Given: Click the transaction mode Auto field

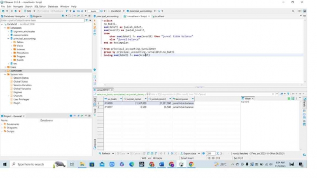Looking at the screenshot, I should coord(93,11).
